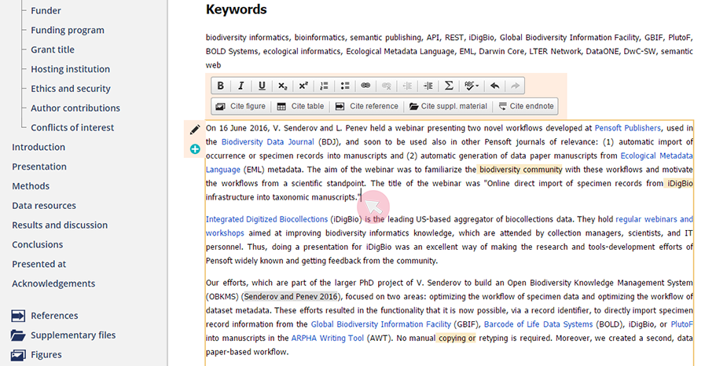Go to Author contributions section

(x=75, y=108)
